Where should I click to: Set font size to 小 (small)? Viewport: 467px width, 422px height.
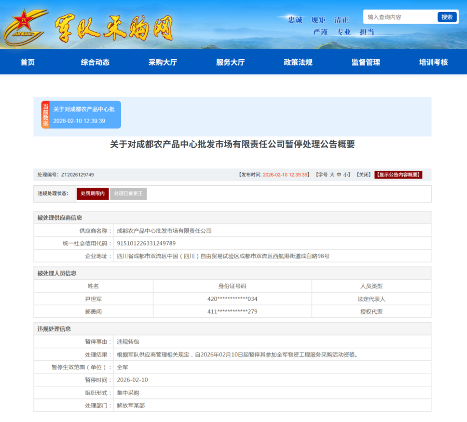point(346,175)
